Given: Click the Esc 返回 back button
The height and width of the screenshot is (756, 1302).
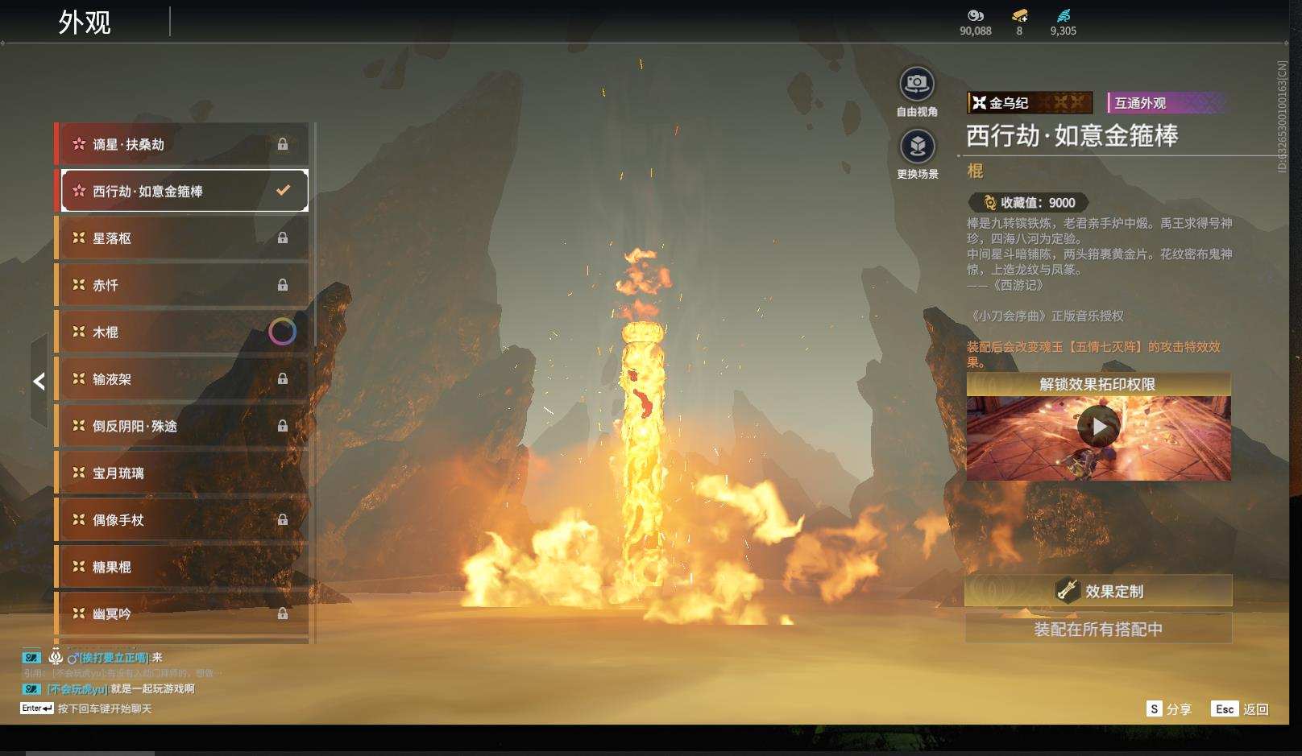Looking at the screenshot, I should click(1240, 708).
